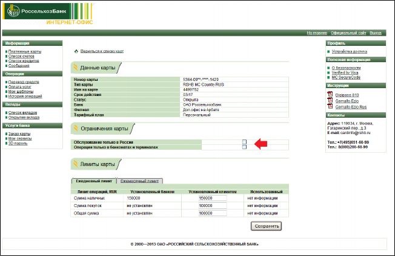Click the ИНТЕРНЕТ-ОФИС title text

coord(70,22)
